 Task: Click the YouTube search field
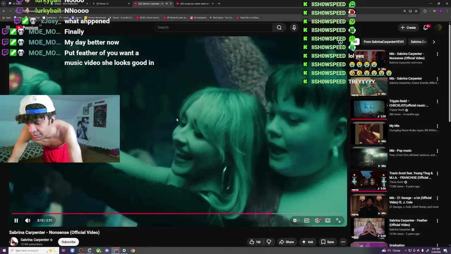(x=213, y=28)
